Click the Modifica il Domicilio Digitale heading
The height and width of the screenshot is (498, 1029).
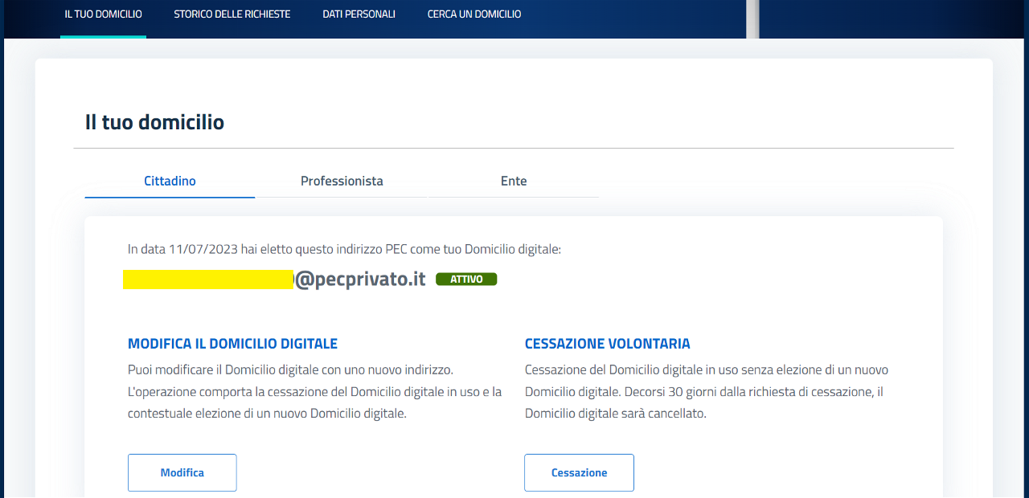coord(232,344)
